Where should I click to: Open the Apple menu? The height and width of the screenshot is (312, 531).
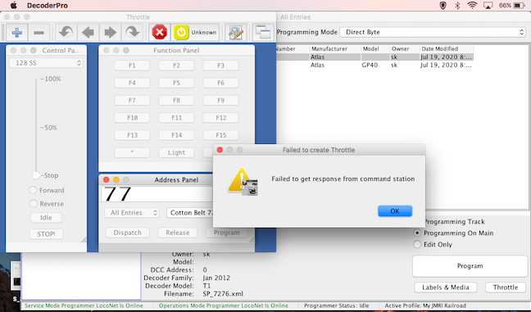click(x=14, y=6)
